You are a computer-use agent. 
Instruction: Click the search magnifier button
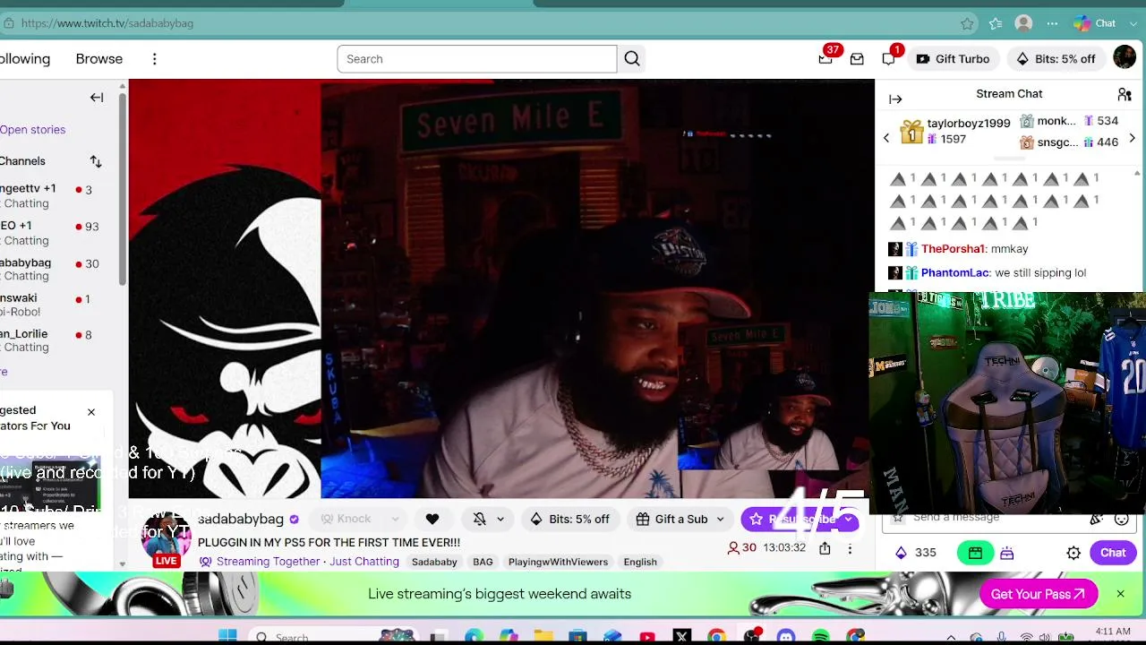pyautogui.click(x=632, y=59)
